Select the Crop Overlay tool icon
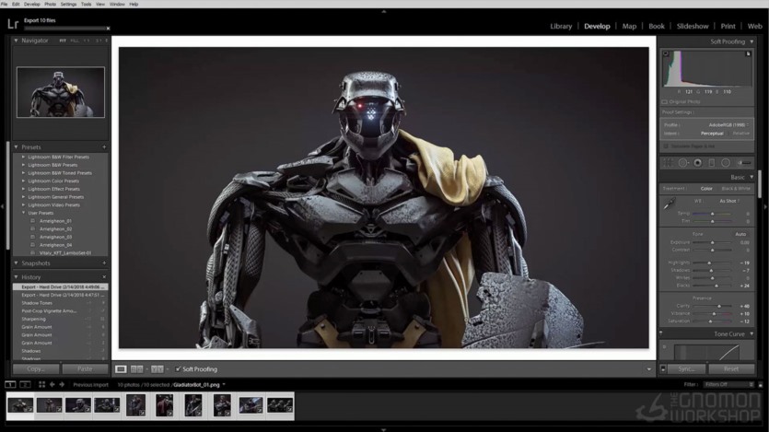 coord(668,163)
